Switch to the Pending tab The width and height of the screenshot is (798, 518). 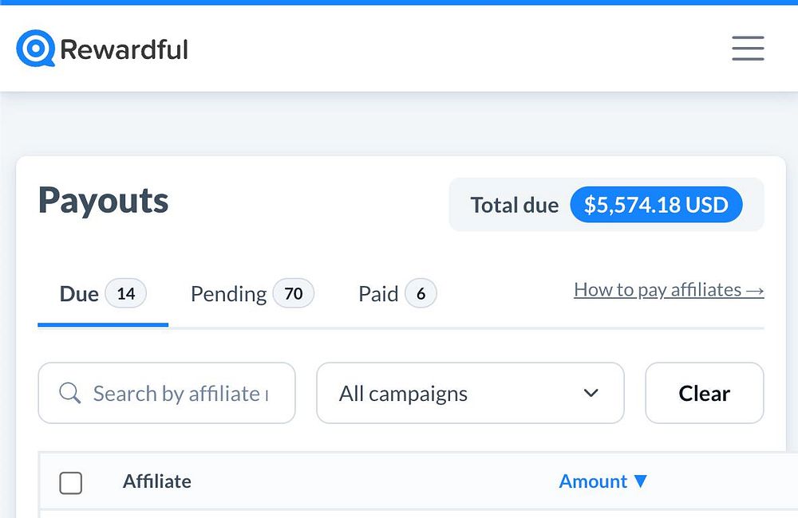(228, 294)
